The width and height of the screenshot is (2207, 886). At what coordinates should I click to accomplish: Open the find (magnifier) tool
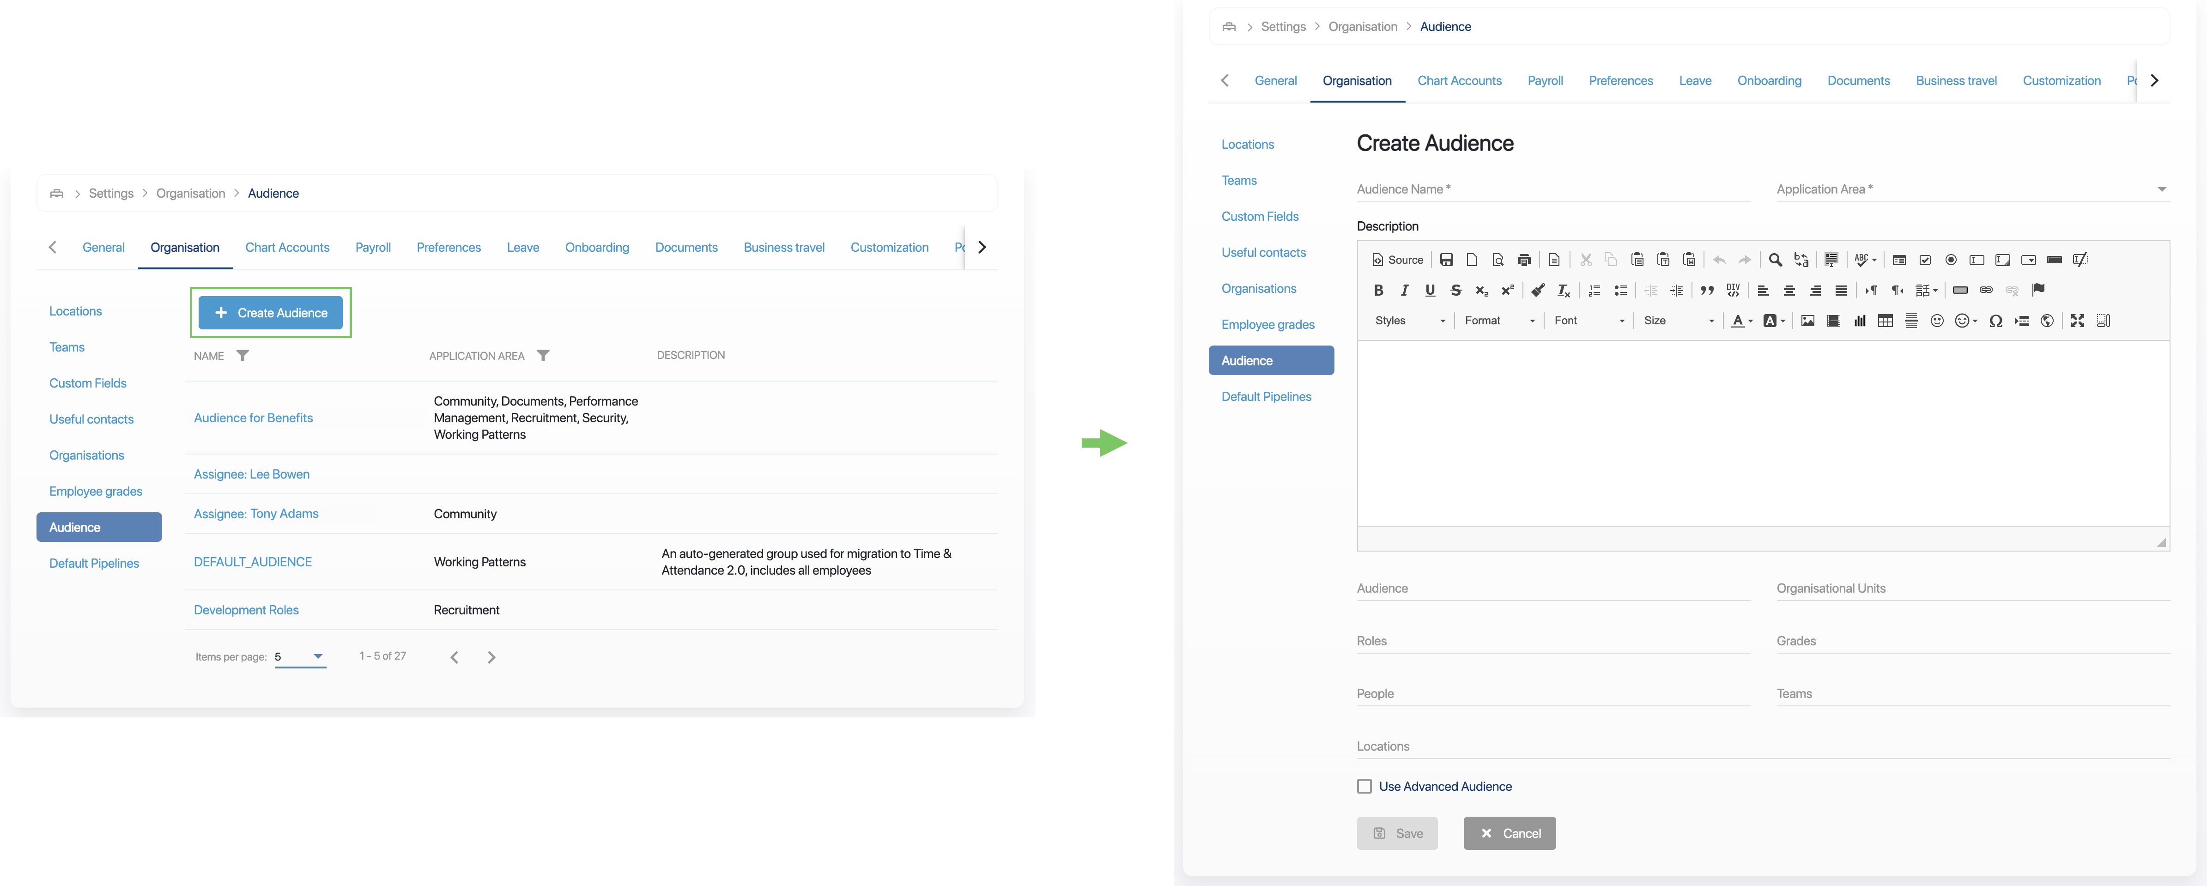1775,260
